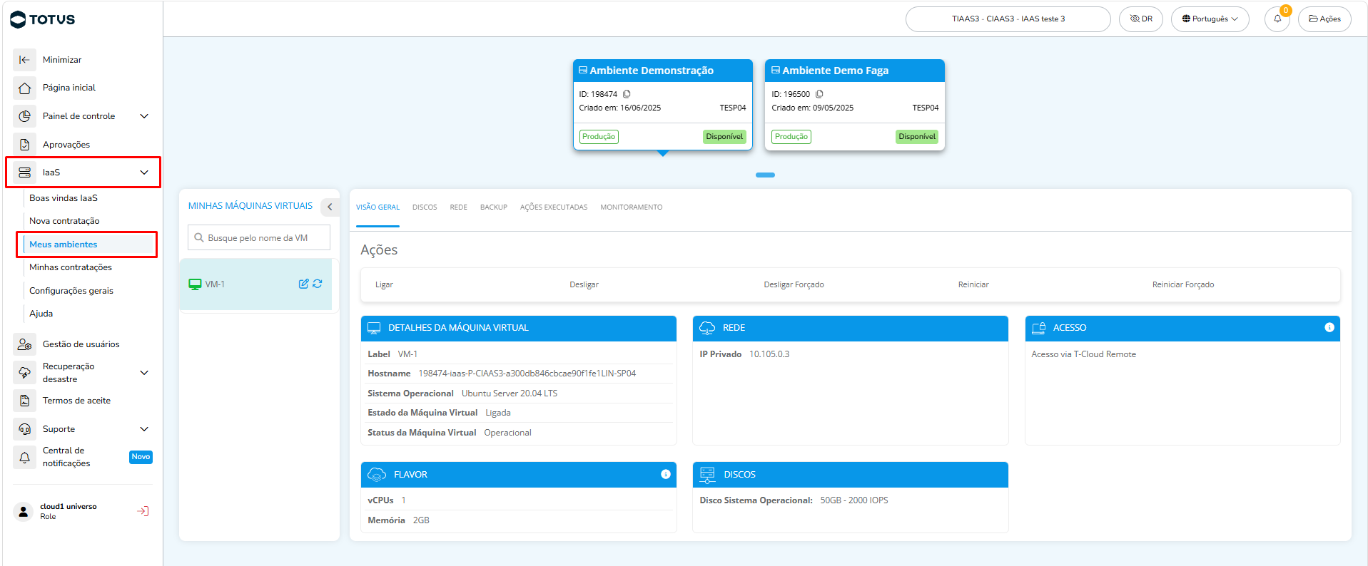Screen dimensions: 1368x566
Task: Click the VM name search field
Action: pos(259,238)
